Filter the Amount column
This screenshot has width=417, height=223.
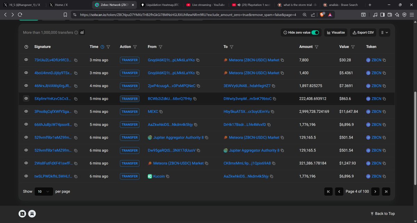coord(317,47)
